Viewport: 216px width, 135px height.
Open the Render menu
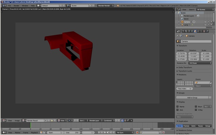point(16,6)
